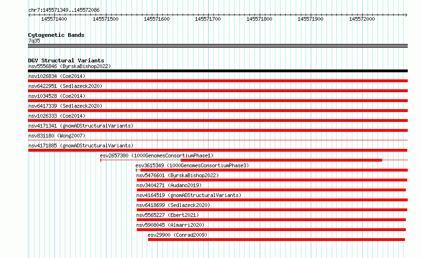Open variant label nsv6418699 (Sedlazeck2020)
This screenshot has width=421, height=258.
(x=173, y=205)
